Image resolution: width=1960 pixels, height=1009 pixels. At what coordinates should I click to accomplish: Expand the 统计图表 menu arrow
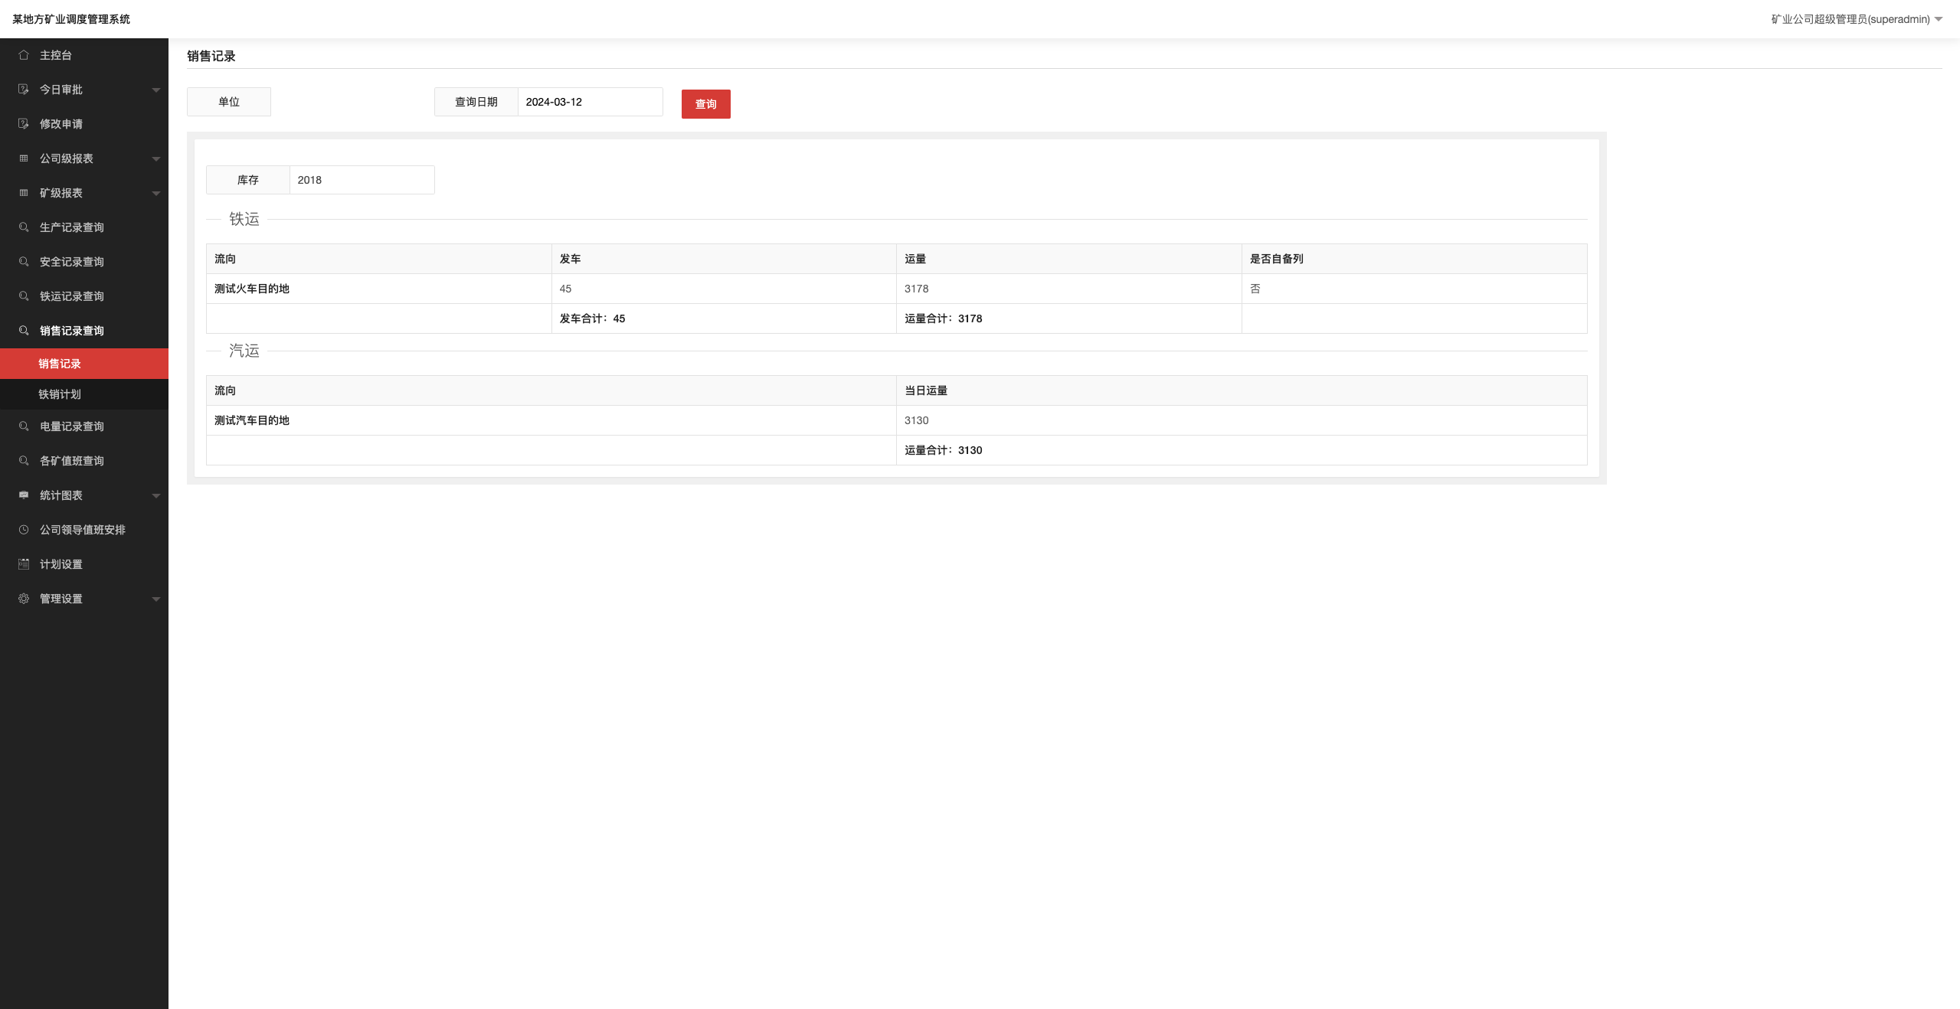pyautogui.click(x=156, y=496)
